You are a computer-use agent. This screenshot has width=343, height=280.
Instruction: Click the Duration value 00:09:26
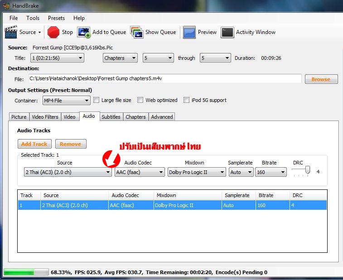click(271, 58)
